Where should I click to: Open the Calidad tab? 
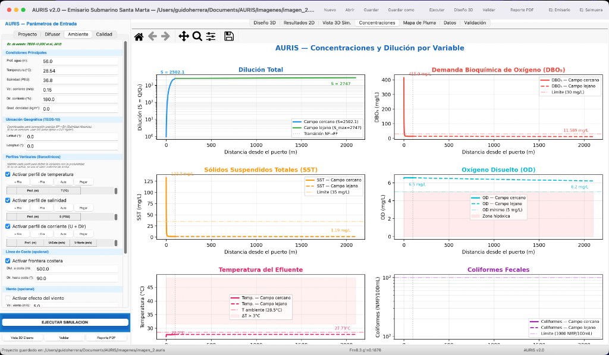coord(104,34)
